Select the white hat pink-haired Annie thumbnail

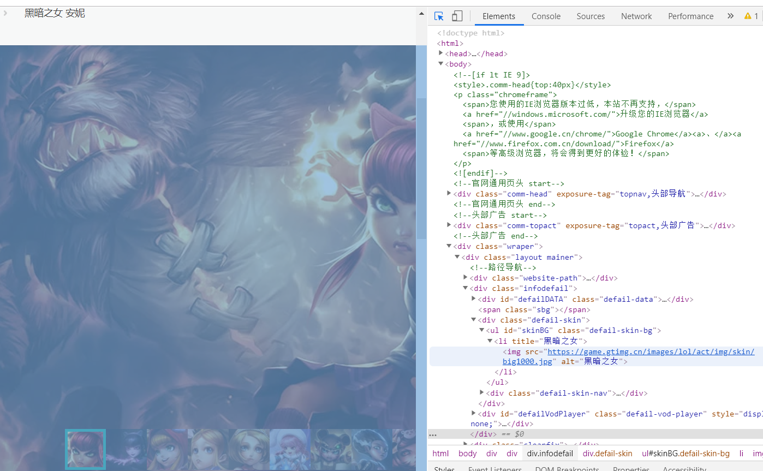[x=290, y=449]
